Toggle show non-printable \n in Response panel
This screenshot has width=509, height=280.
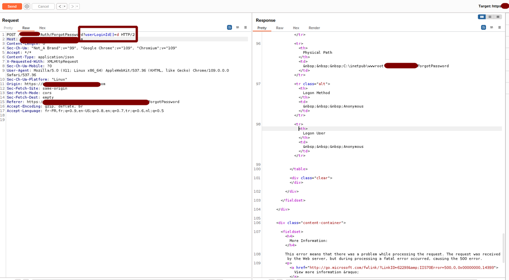click(492, 28)
